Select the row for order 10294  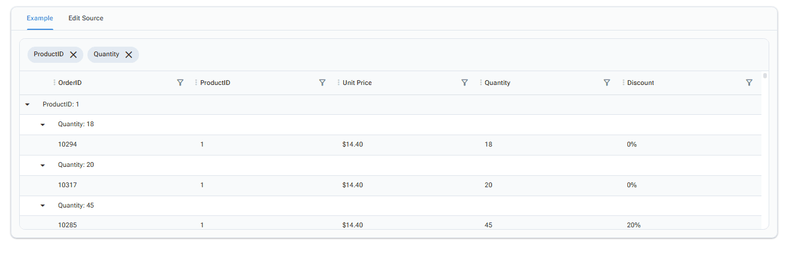(x=391, y=145)
